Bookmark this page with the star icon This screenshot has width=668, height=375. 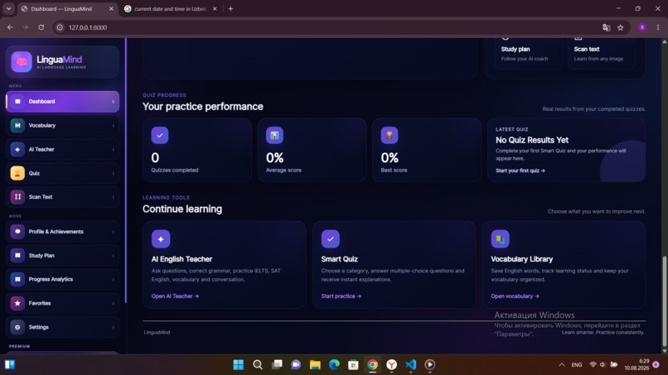click(621, 27)
